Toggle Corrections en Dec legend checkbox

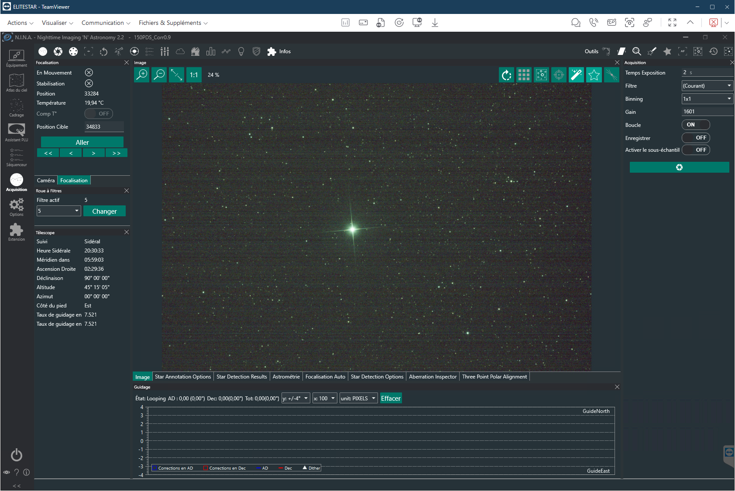click(x=205, y=468)
